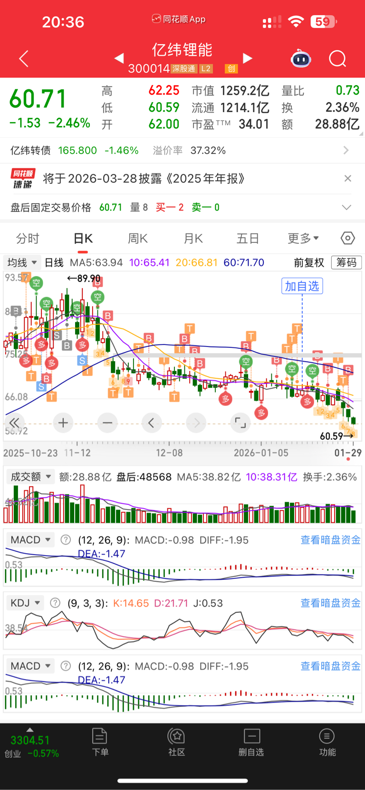365x790 pixels.
Task: Open the 成交额 indicator dropdown
Action: [x=30, y=477]
